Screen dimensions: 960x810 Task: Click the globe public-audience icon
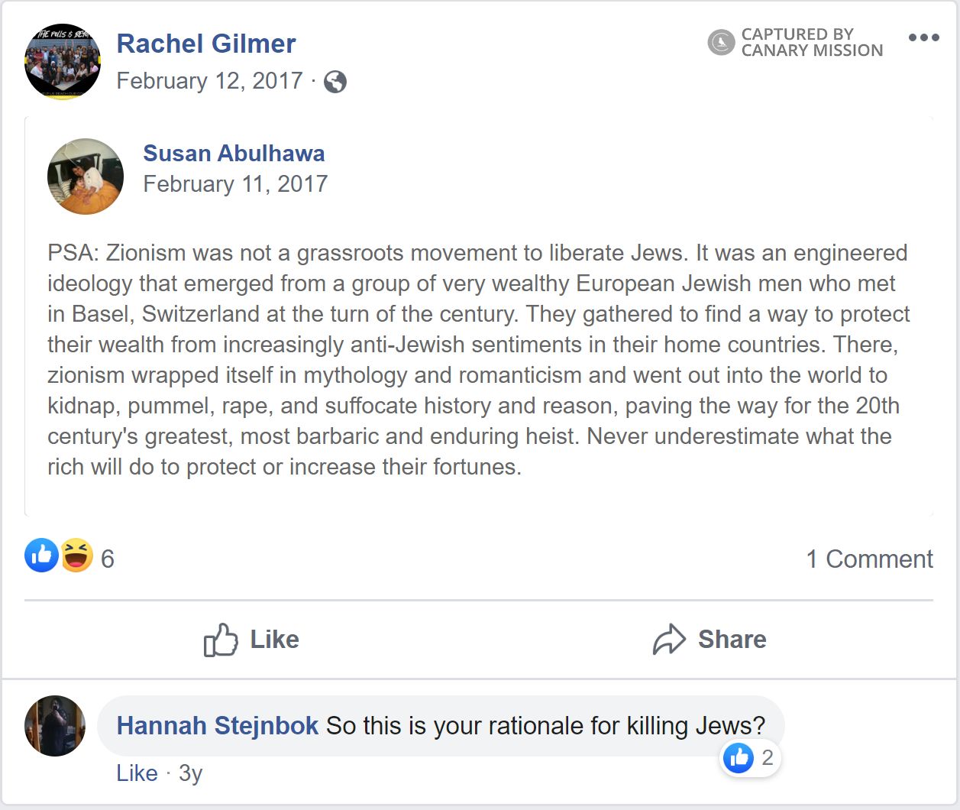click(335, 82)
